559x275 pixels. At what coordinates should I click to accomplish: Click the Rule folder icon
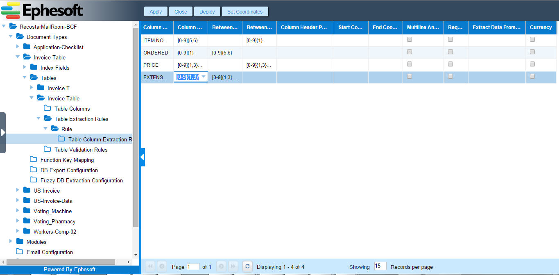point(55,129)
